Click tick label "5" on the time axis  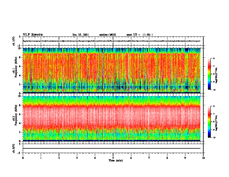coord(113,158)
